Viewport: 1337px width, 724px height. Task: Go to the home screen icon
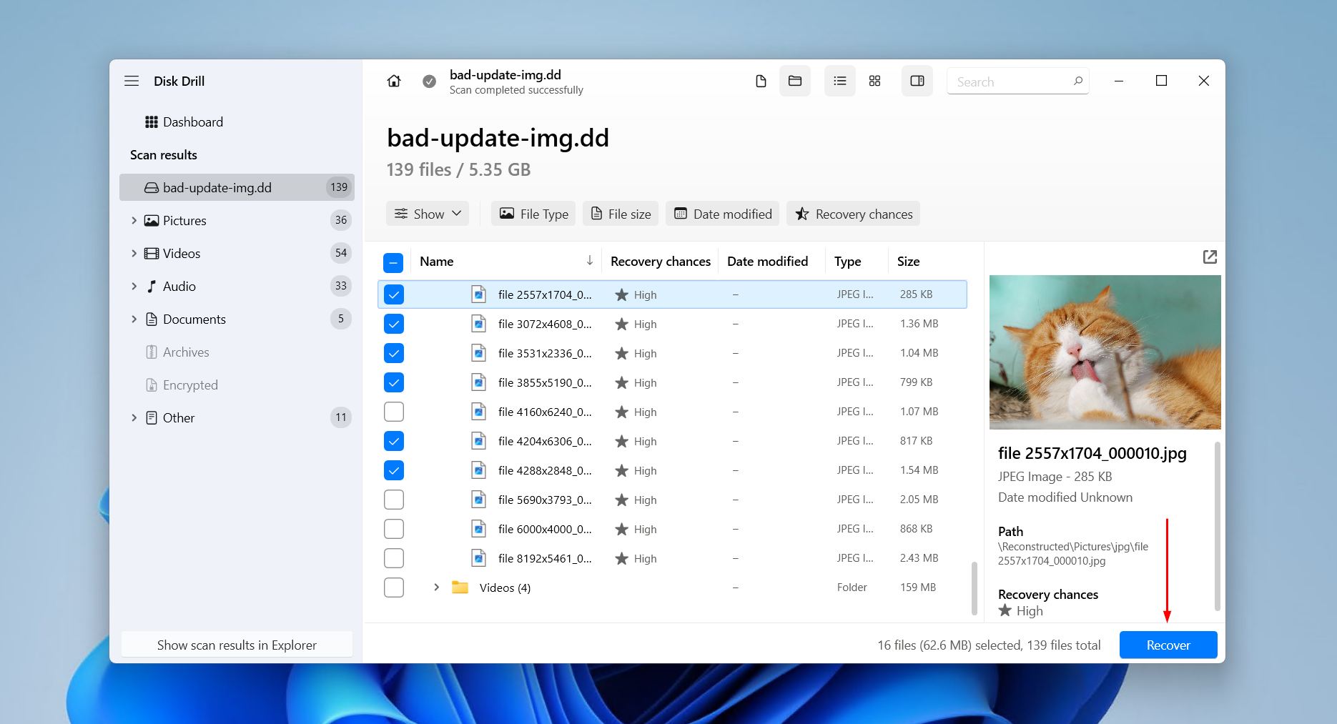point(394,81)
